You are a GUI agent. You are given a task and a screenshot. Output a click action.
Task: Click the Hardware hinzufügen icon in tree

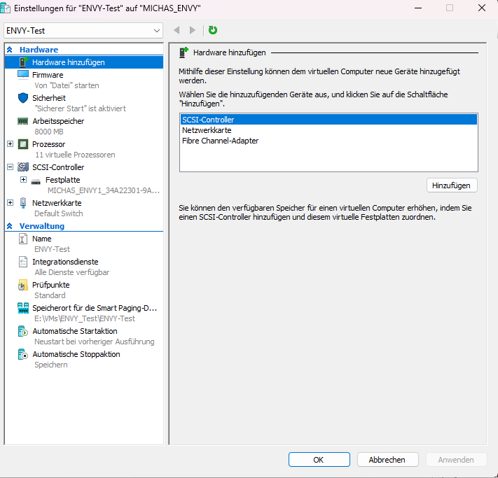click(24, 62)
